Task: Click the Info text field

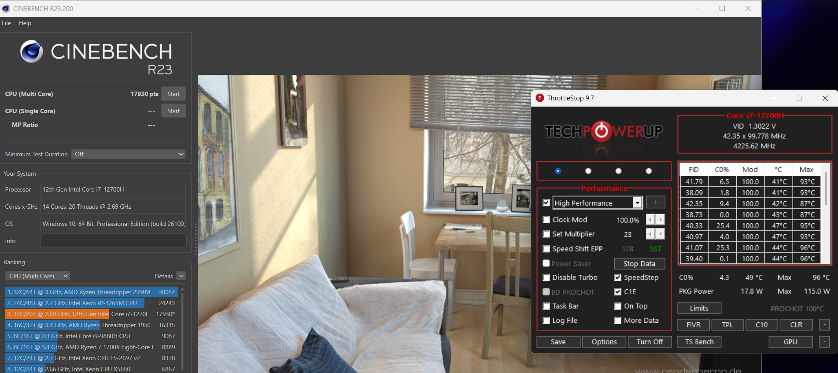Action: point(113,241)
